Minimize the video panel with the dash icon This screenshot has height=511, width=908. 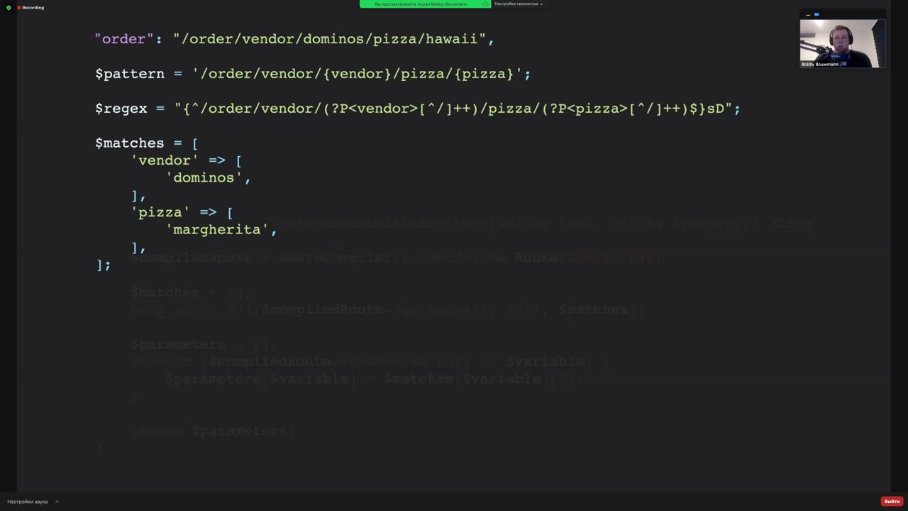tap(807, 14)
